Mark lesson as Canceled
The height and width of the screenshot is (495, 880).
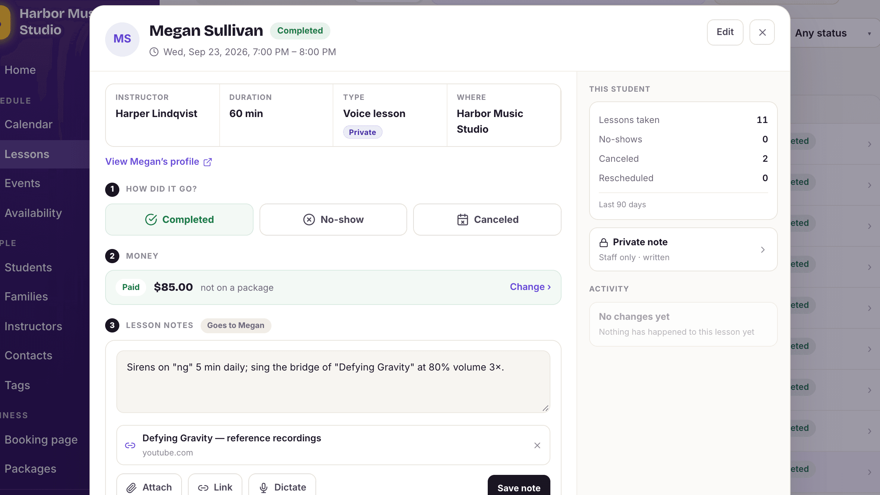click(487, 220)
